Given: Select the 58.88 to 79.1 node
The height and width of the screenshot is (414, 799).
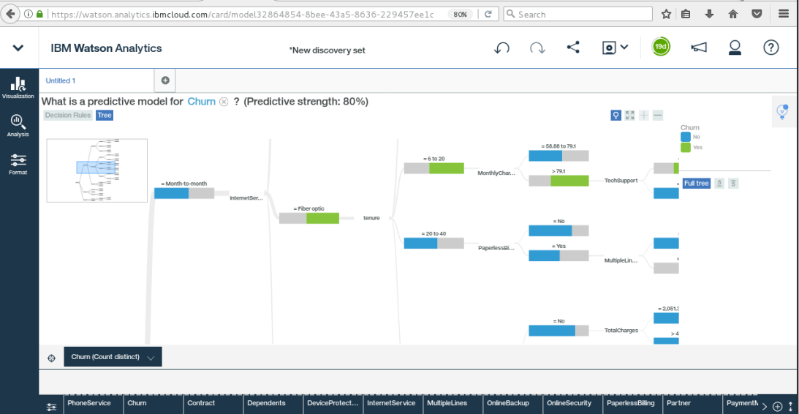Looking at the screenshot, I should tap(558, 156).
